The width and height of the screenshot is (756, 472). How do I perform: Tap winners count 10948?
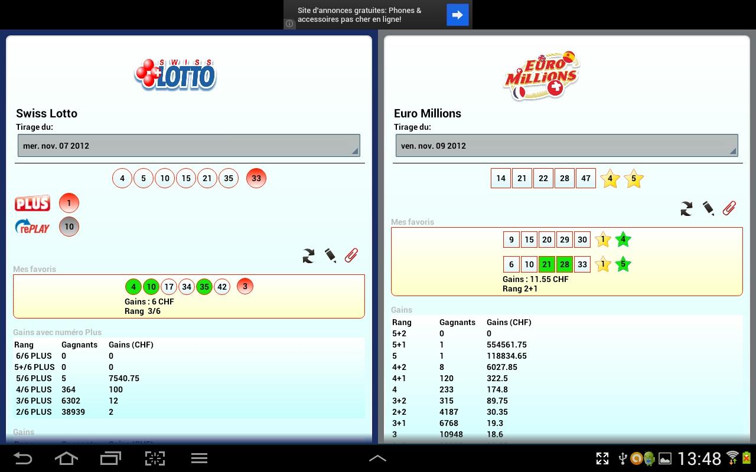point(451,434)
